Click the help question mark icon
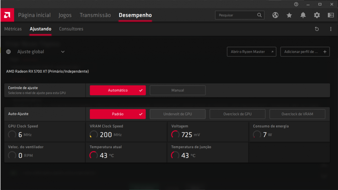The width and height of the screenshot is (338, 190). pos(296,4)
